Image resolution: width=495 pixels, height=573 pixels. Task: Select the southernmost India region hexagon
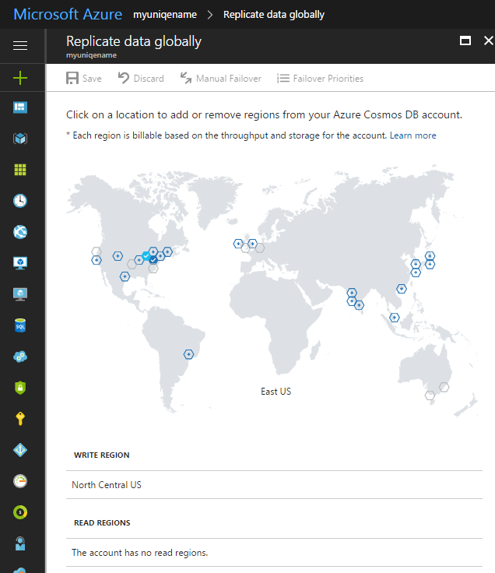click(x=359, y=304)
